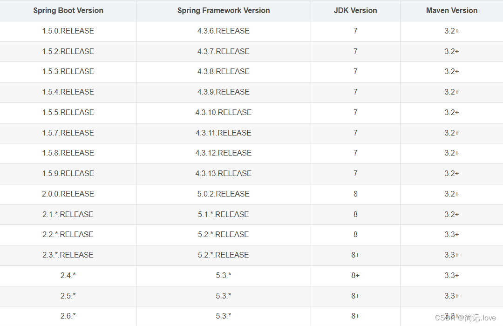Image resolution: width=503 pixels, height=326 pixels.
Task: Click Maven 3.2+ in the 1.5.7.RELEASE row
Action: [x=452, y=133]
